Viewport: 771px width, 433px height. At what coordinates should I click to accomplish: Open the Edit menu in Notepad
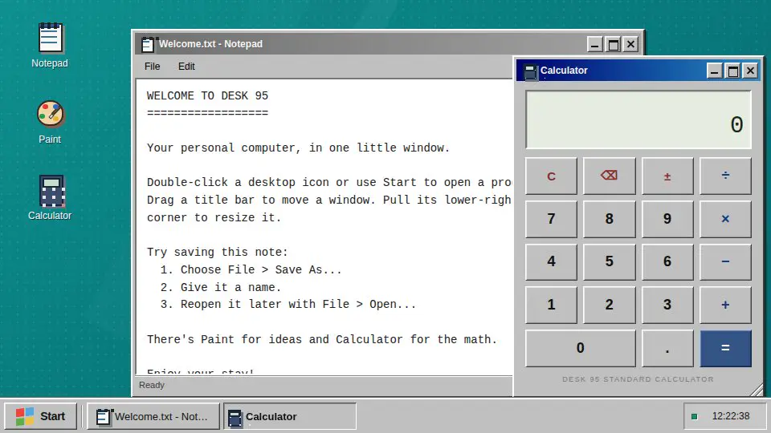tap(186, 67)
